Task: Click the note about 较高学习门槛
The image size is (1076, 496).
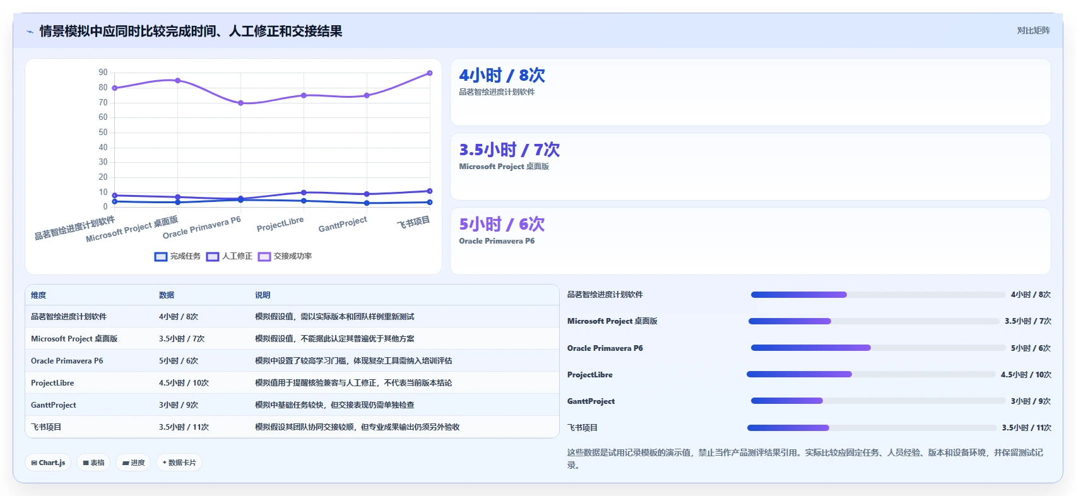Action: point(353,361)
